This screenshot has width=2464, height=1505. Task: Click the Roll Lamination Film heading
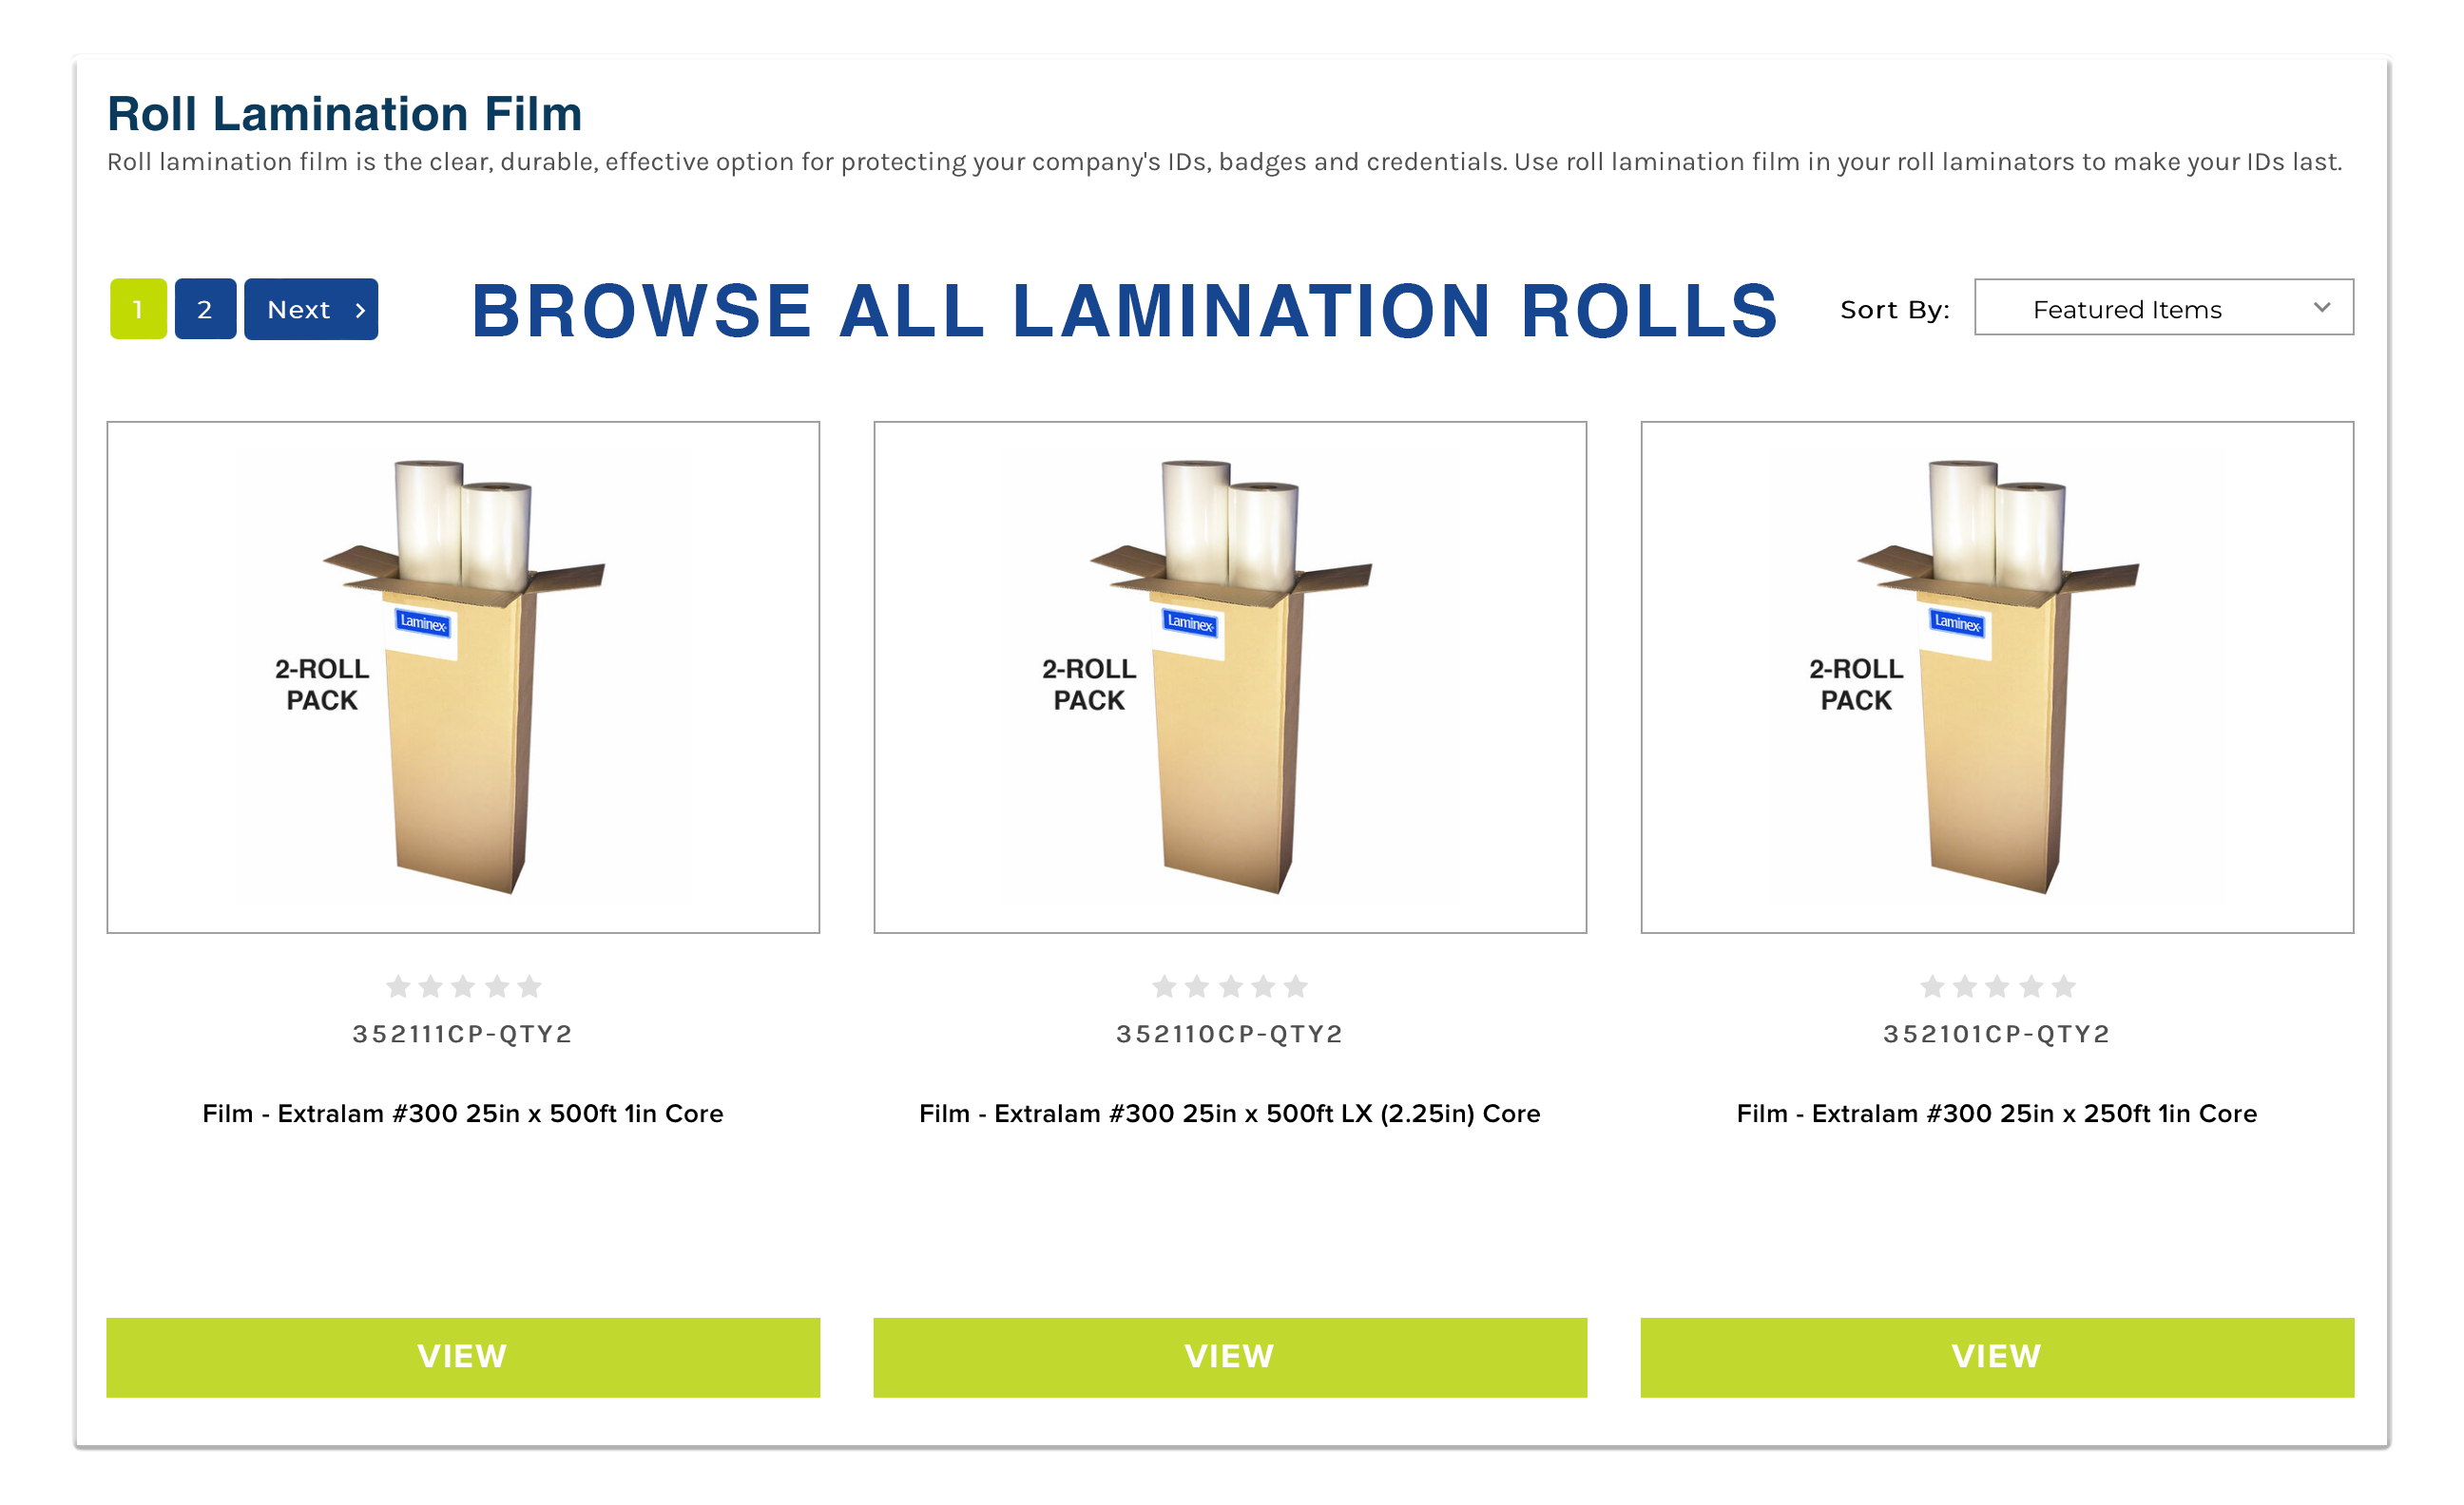coord(344,114)
